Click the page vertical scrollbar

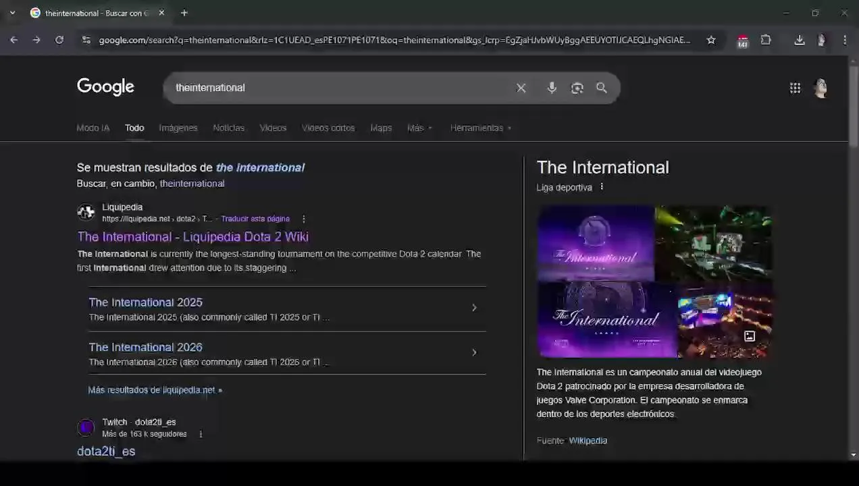tap(854, 105)
